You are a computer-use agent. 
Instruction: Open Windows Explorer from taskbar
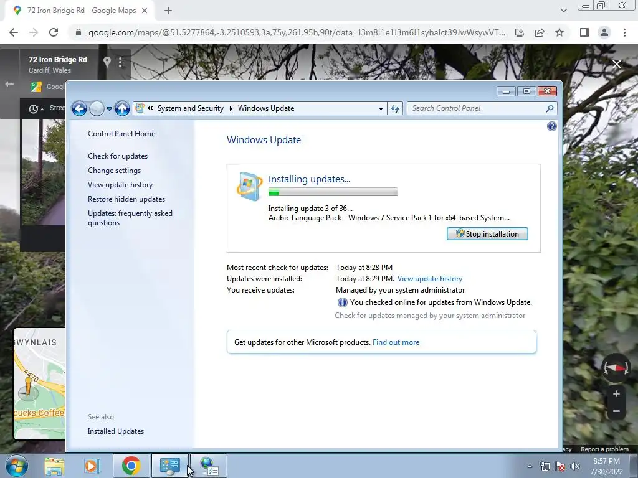tap(54, 466)
